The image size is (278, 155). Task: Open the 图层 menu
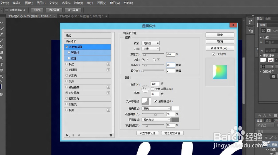(41, 3)
